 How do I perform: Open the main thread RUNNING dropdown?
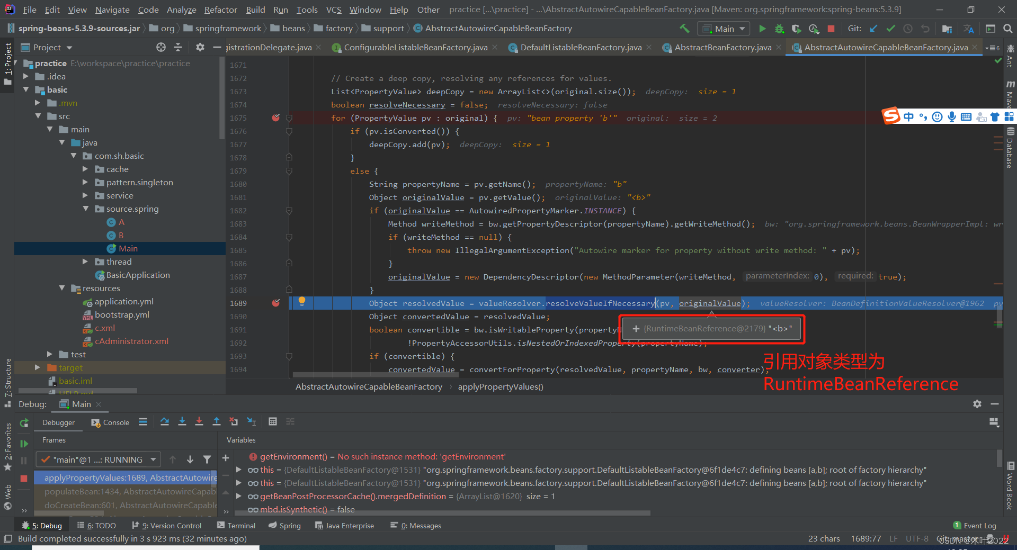point(99,459)
